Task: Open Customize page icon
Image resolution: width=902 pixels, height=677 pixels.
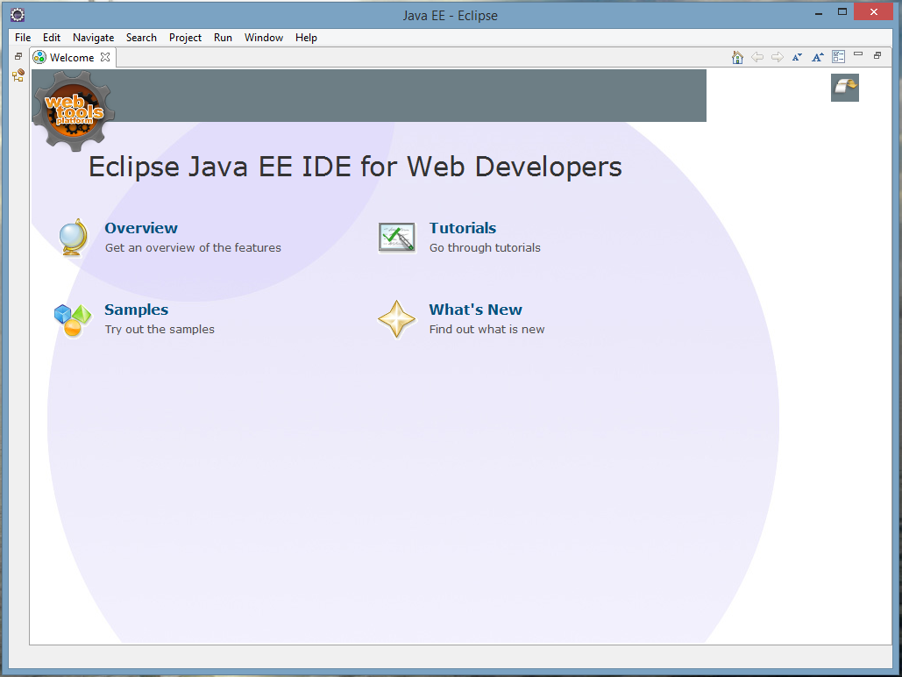Action: click(x=839, y=56)
